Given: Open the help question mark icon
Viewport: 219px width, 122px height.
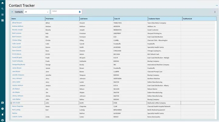Looking at the screenshot, I should (x=2, y=109).
